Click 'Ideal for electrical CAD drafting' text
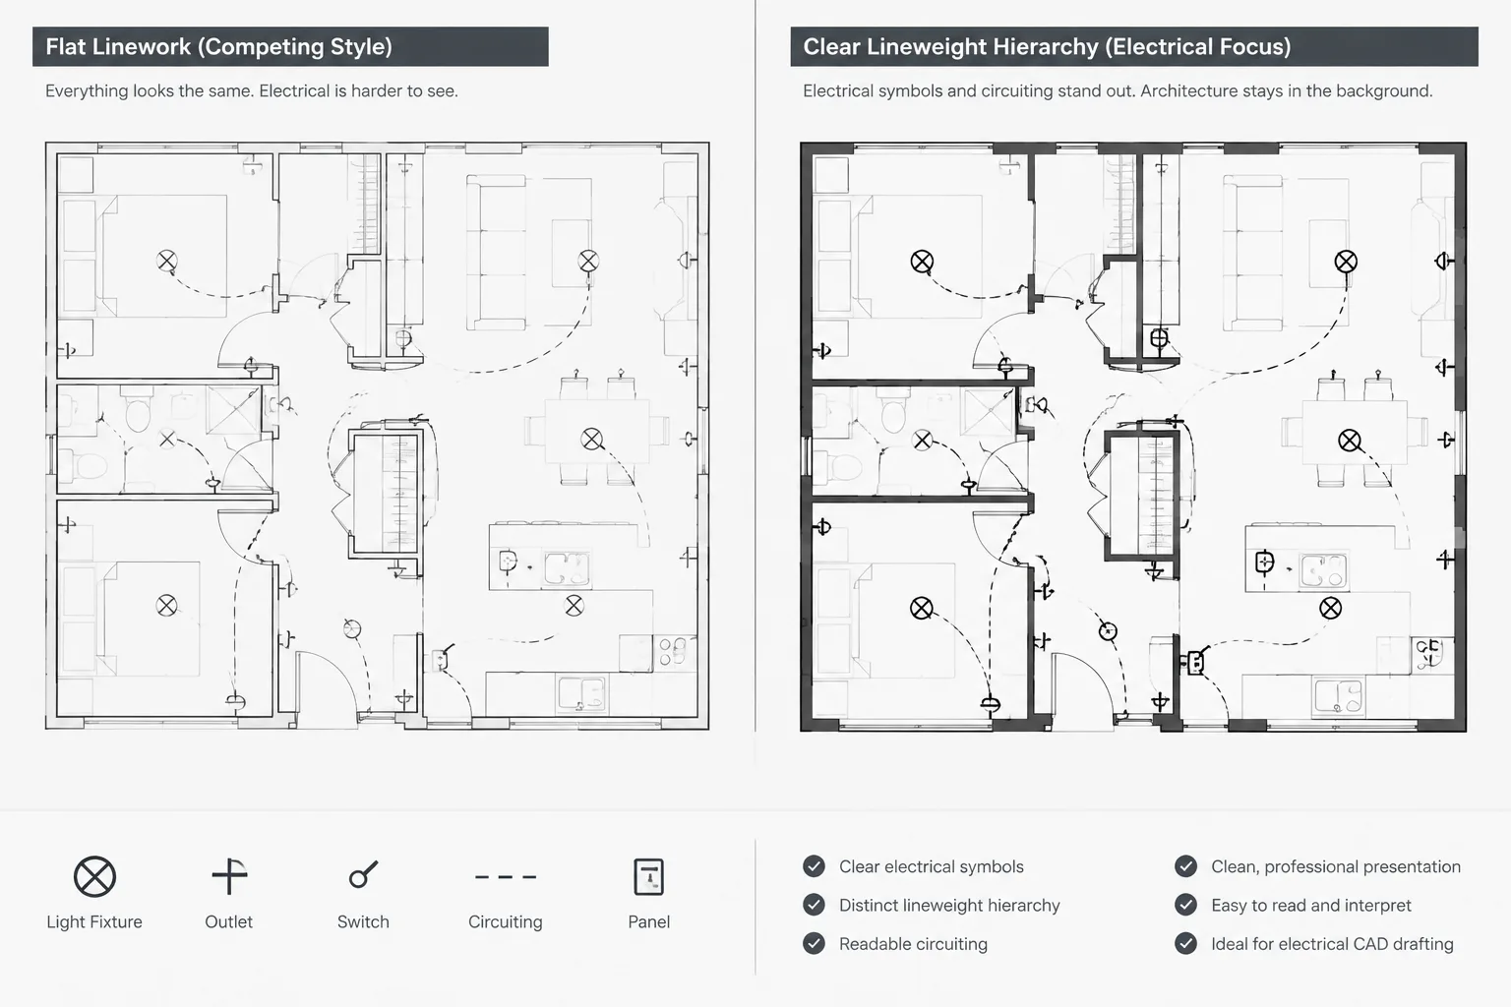Screen dimensions: 1511x1007 click(1332, 944)
